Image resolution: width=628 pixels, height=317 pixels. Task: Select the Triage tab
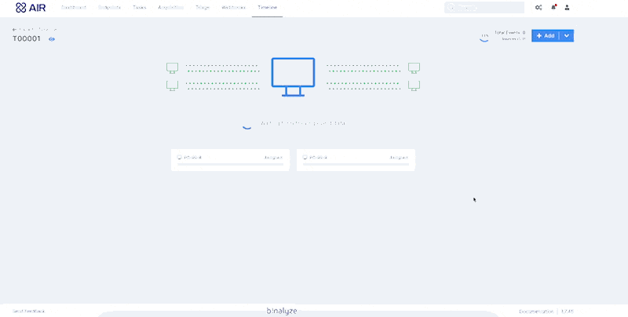point(203,7)
